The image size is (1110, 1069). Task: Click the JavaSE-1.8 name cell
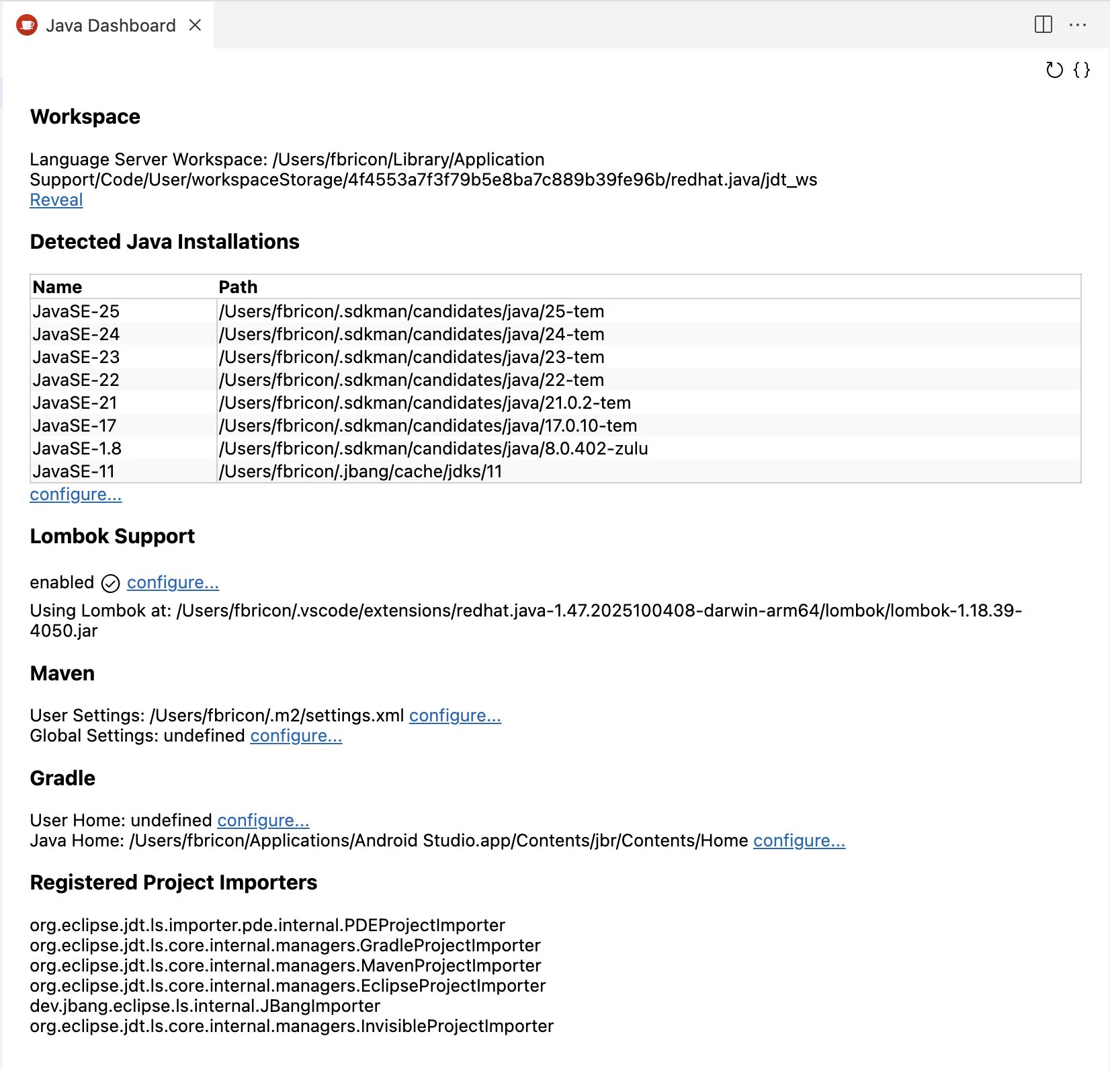(x=124, y=448)
